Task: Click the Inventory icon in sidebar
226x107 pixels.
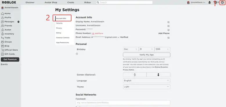Action: (2, 34)
